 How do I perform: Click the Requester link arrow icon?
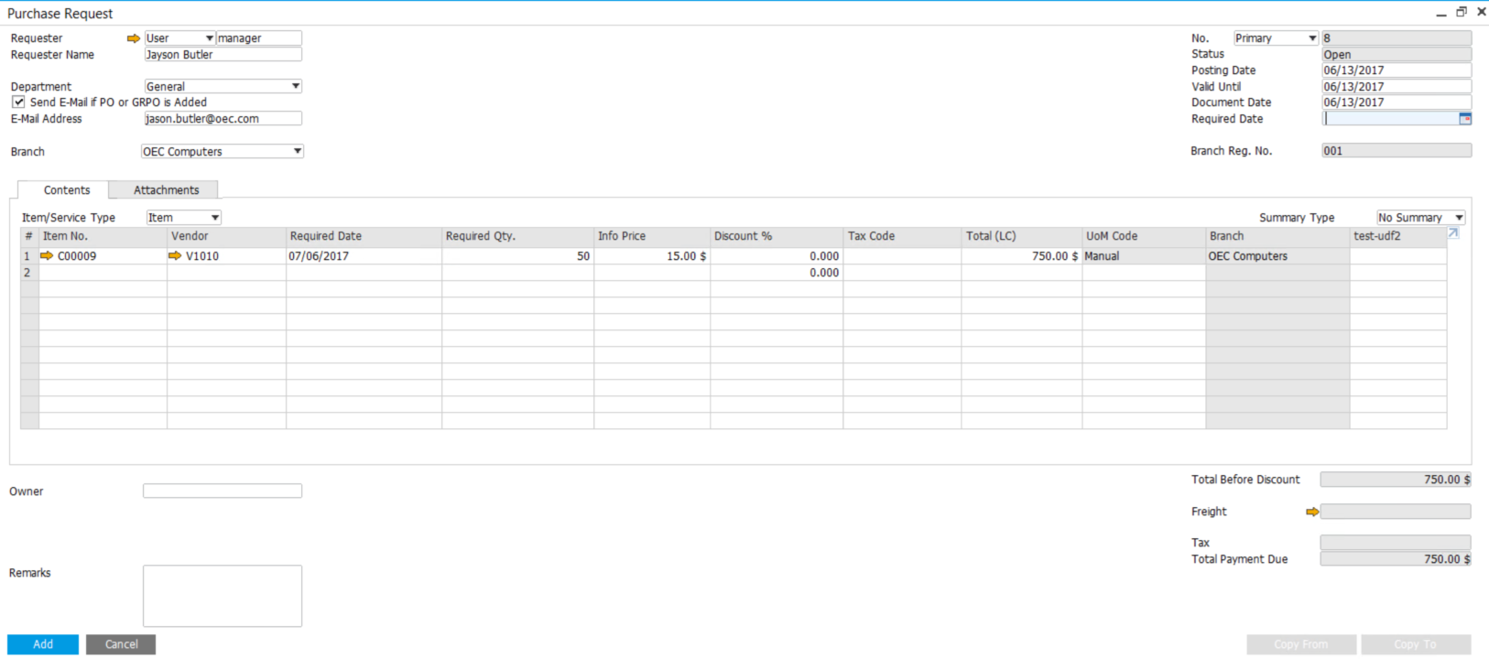tap(134, 38)
